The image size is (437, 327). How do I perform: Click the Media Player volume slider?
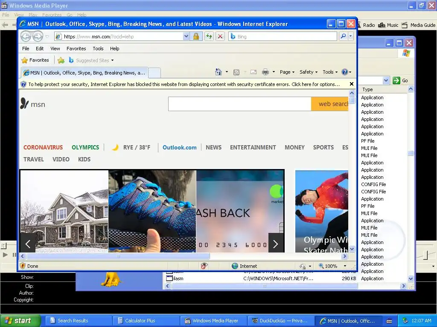(425, 255)
